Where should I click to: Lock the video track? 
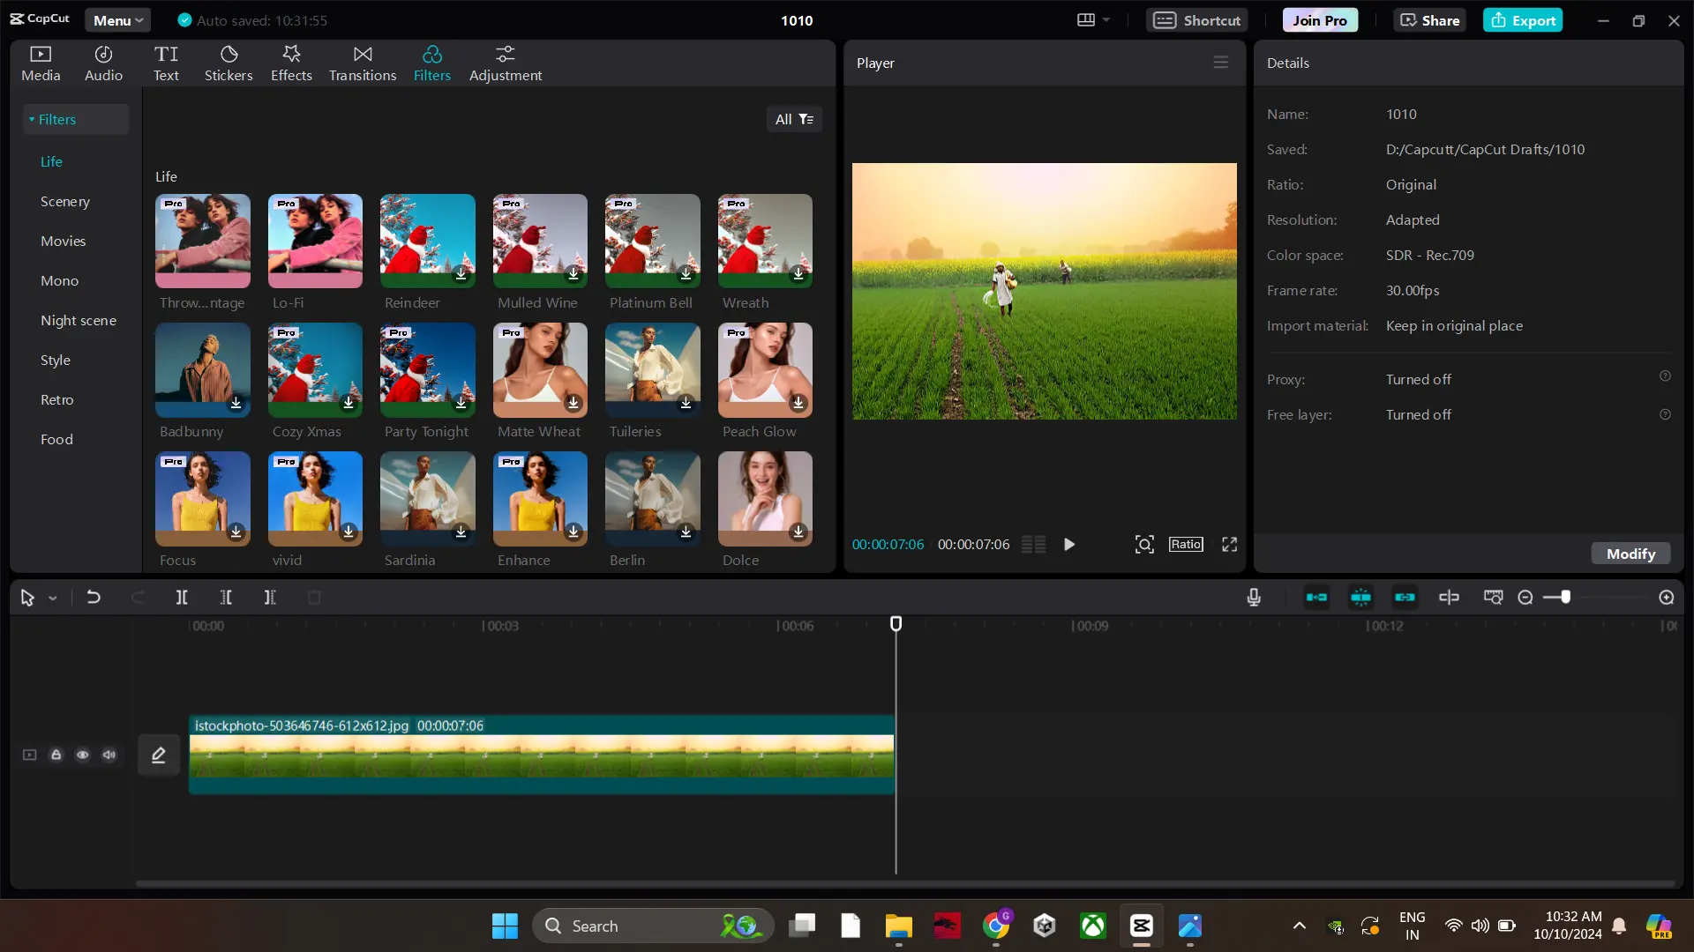56,755
